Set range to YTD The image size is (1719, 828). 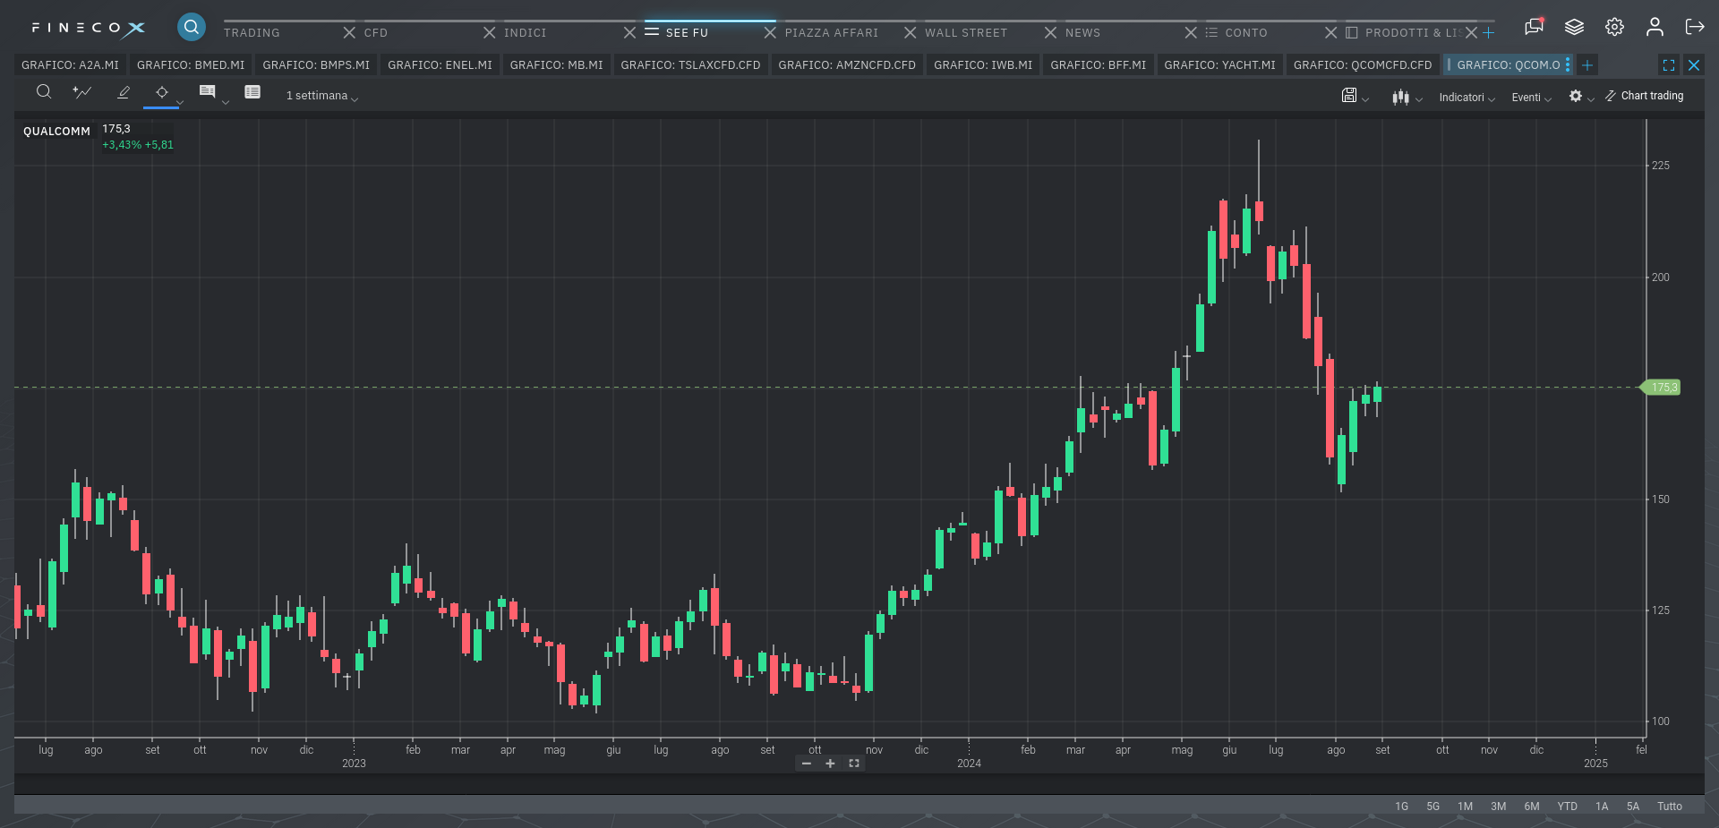pyautogui.click(x=1567, y=807)
